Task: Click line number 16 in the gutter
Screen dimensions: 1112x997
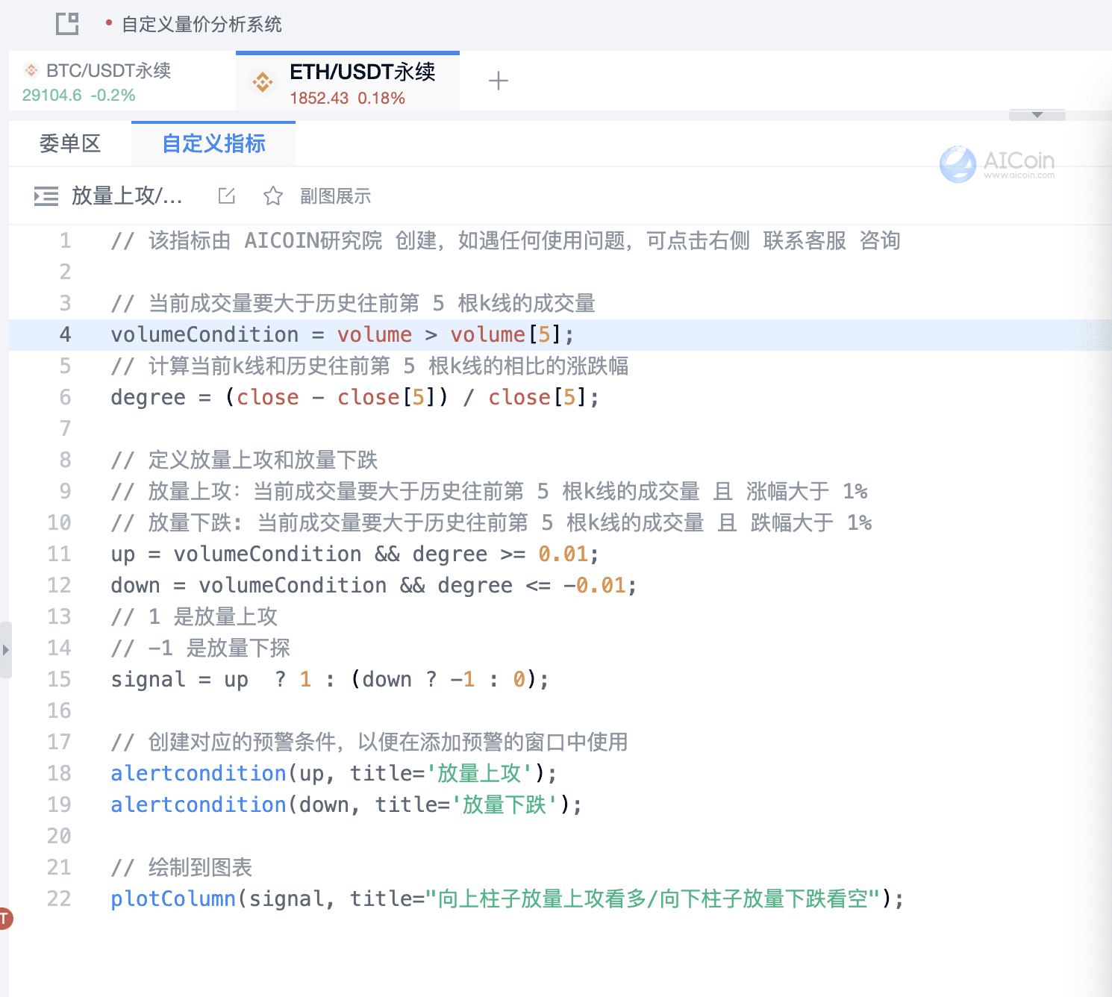Action: 59,710
